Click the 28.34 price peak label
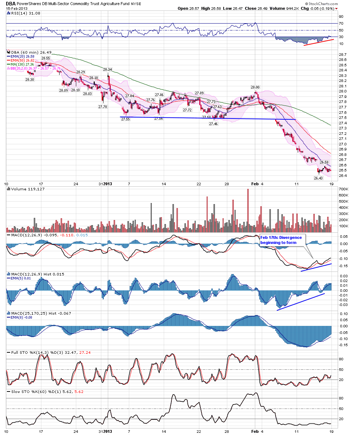The height and width of the screenshot is (435, 354). 107,69
